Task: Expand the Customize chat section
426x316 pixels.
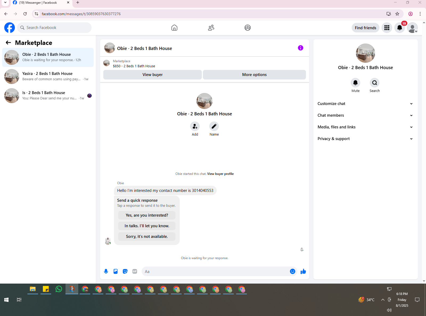Action: tap(365, 104)
